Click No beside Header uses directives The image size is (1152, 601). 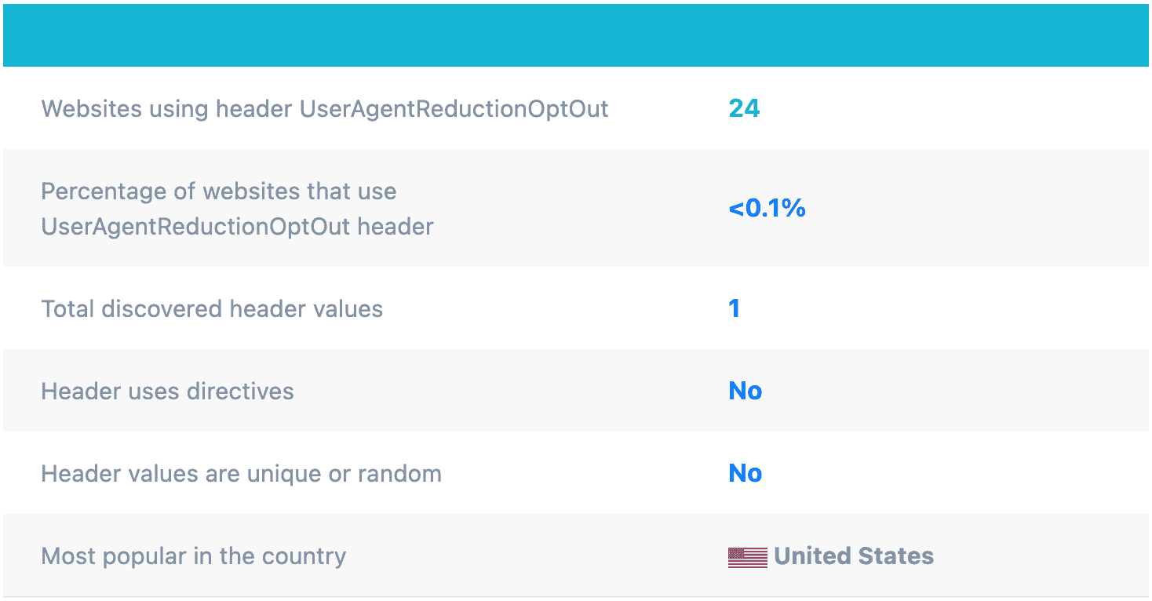click(x=746, y=391)
